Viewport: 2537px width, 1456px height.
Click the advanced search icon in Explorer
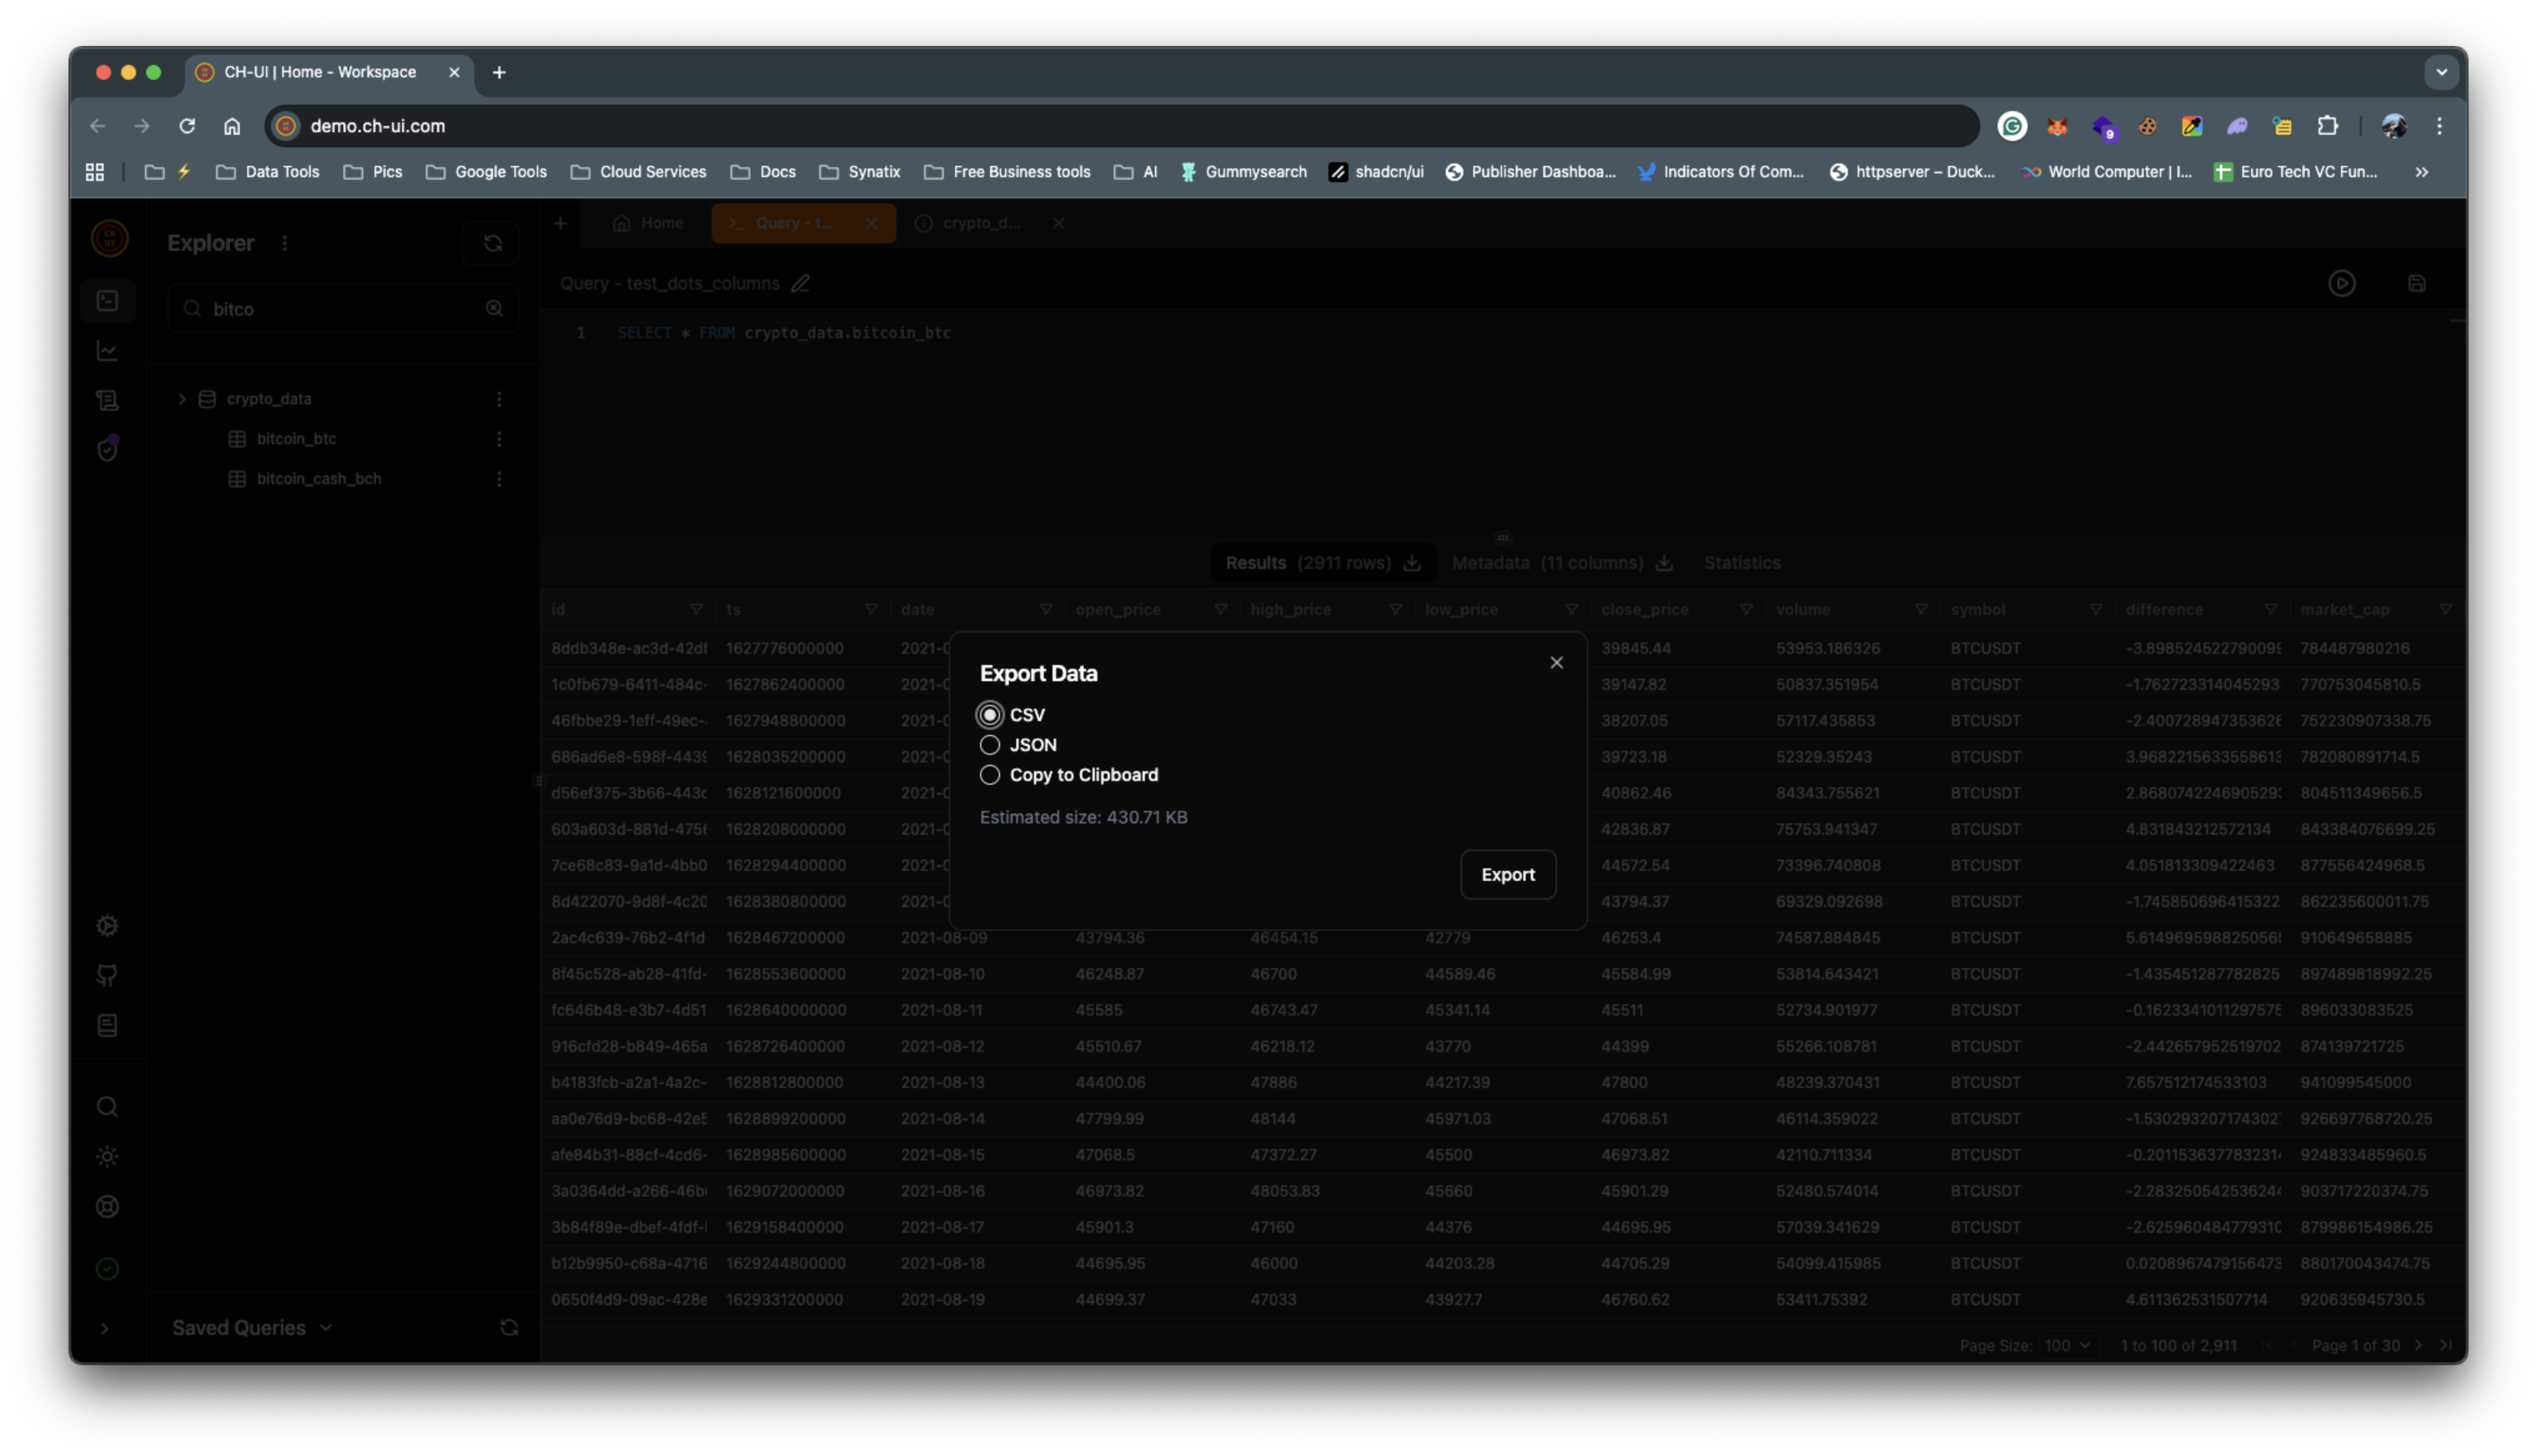point(494,309)
